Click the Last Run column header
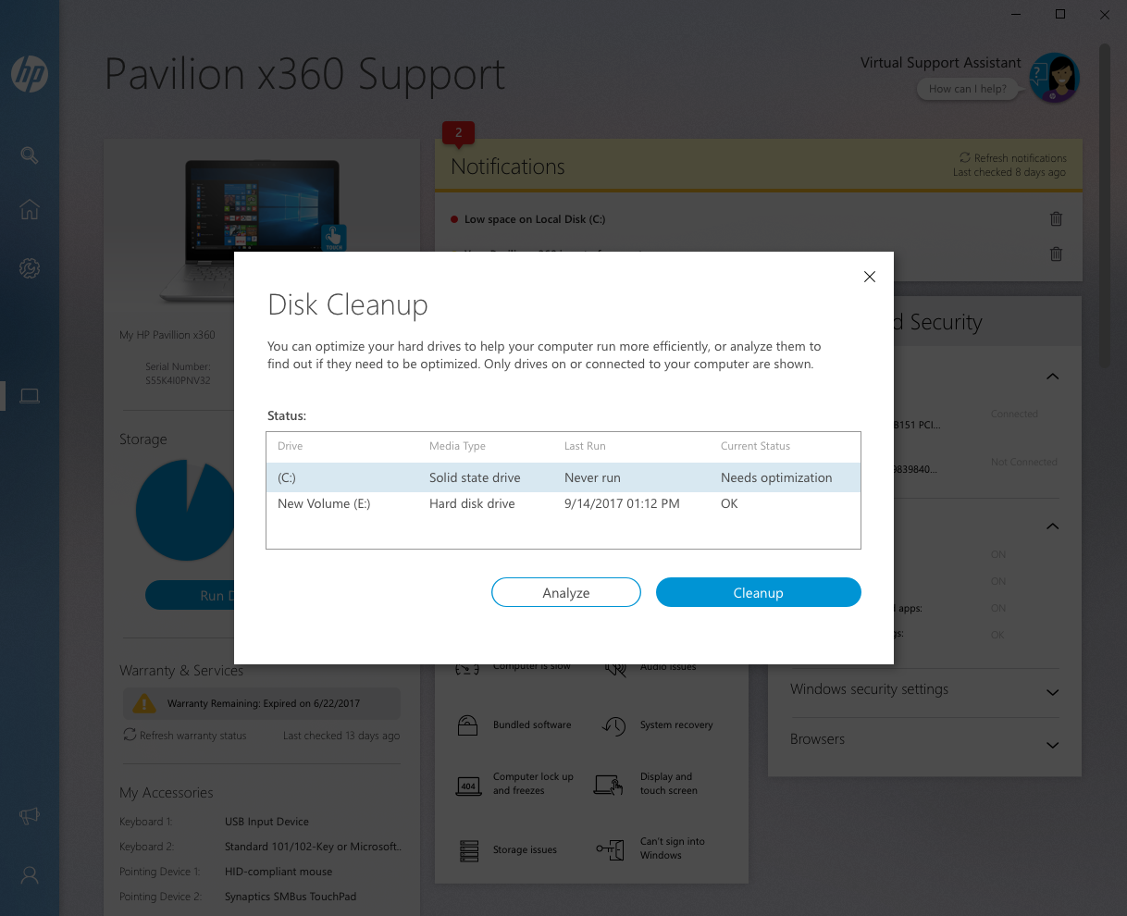Screen dimensions: 1127x916 585,446
